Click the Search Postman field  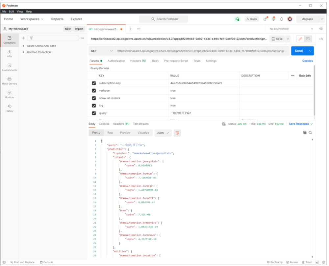point(164,19)
